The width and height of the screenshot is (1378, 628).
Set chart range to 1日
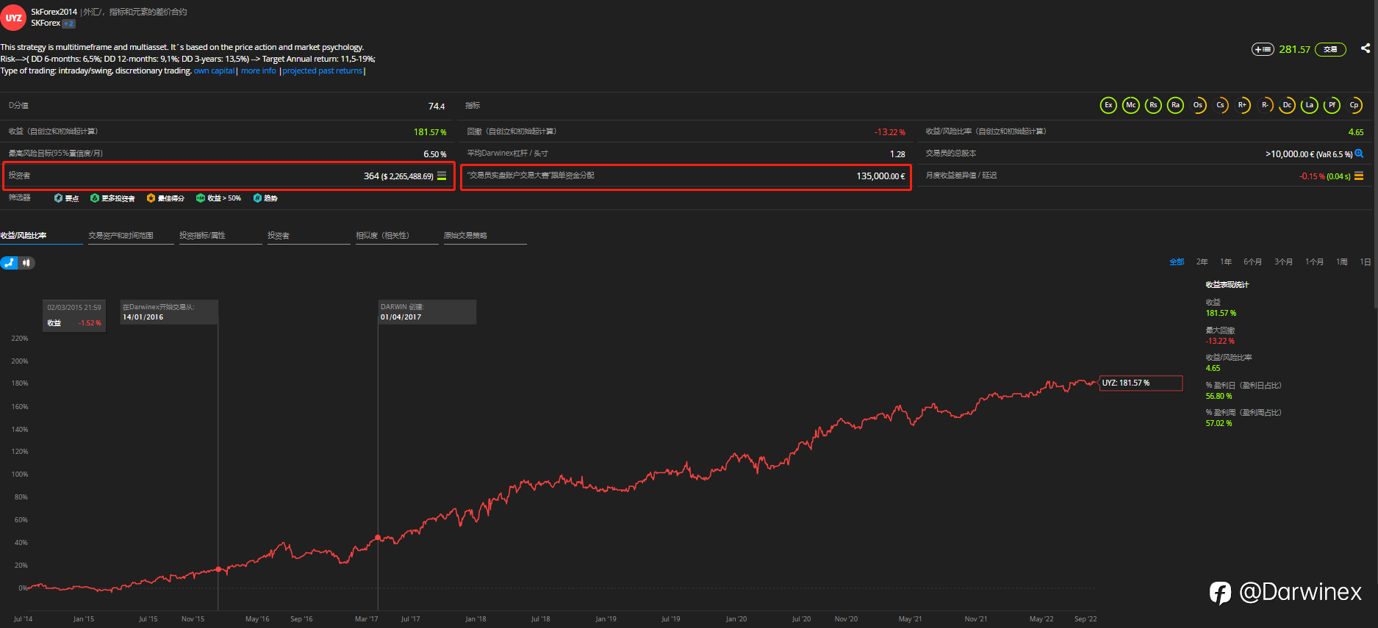click(1365, 262)
